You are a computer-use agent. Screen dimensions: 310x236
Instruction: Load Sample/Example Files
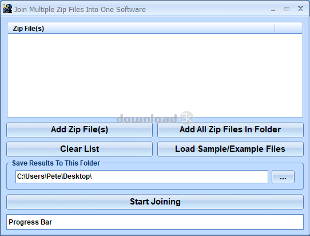[x=230, y=149]
